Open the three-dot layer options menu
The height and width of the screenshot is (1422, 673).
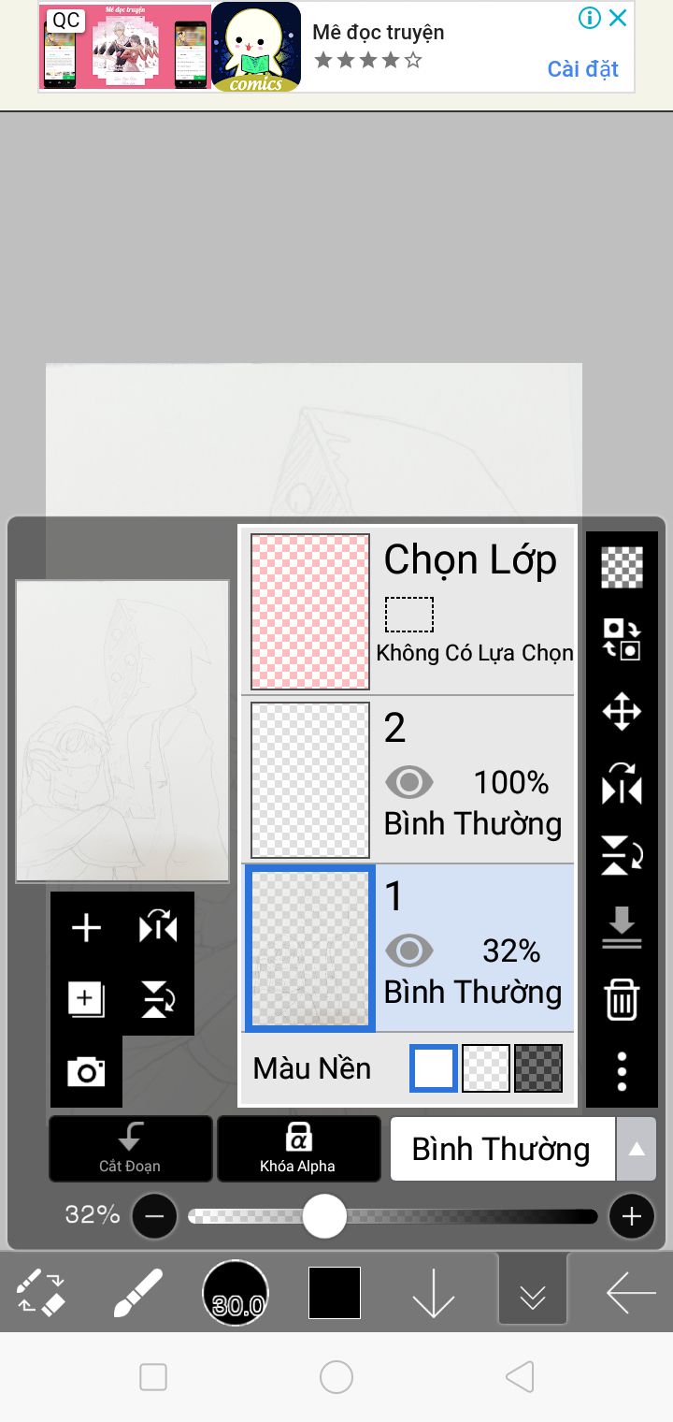[x=622, y=1070]
